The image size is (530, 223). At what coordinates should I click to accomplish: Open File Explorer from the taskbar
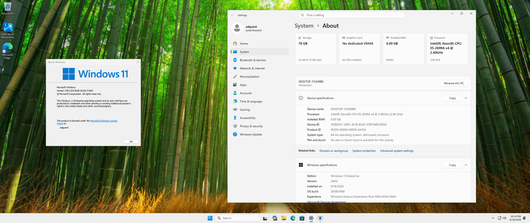284,218
